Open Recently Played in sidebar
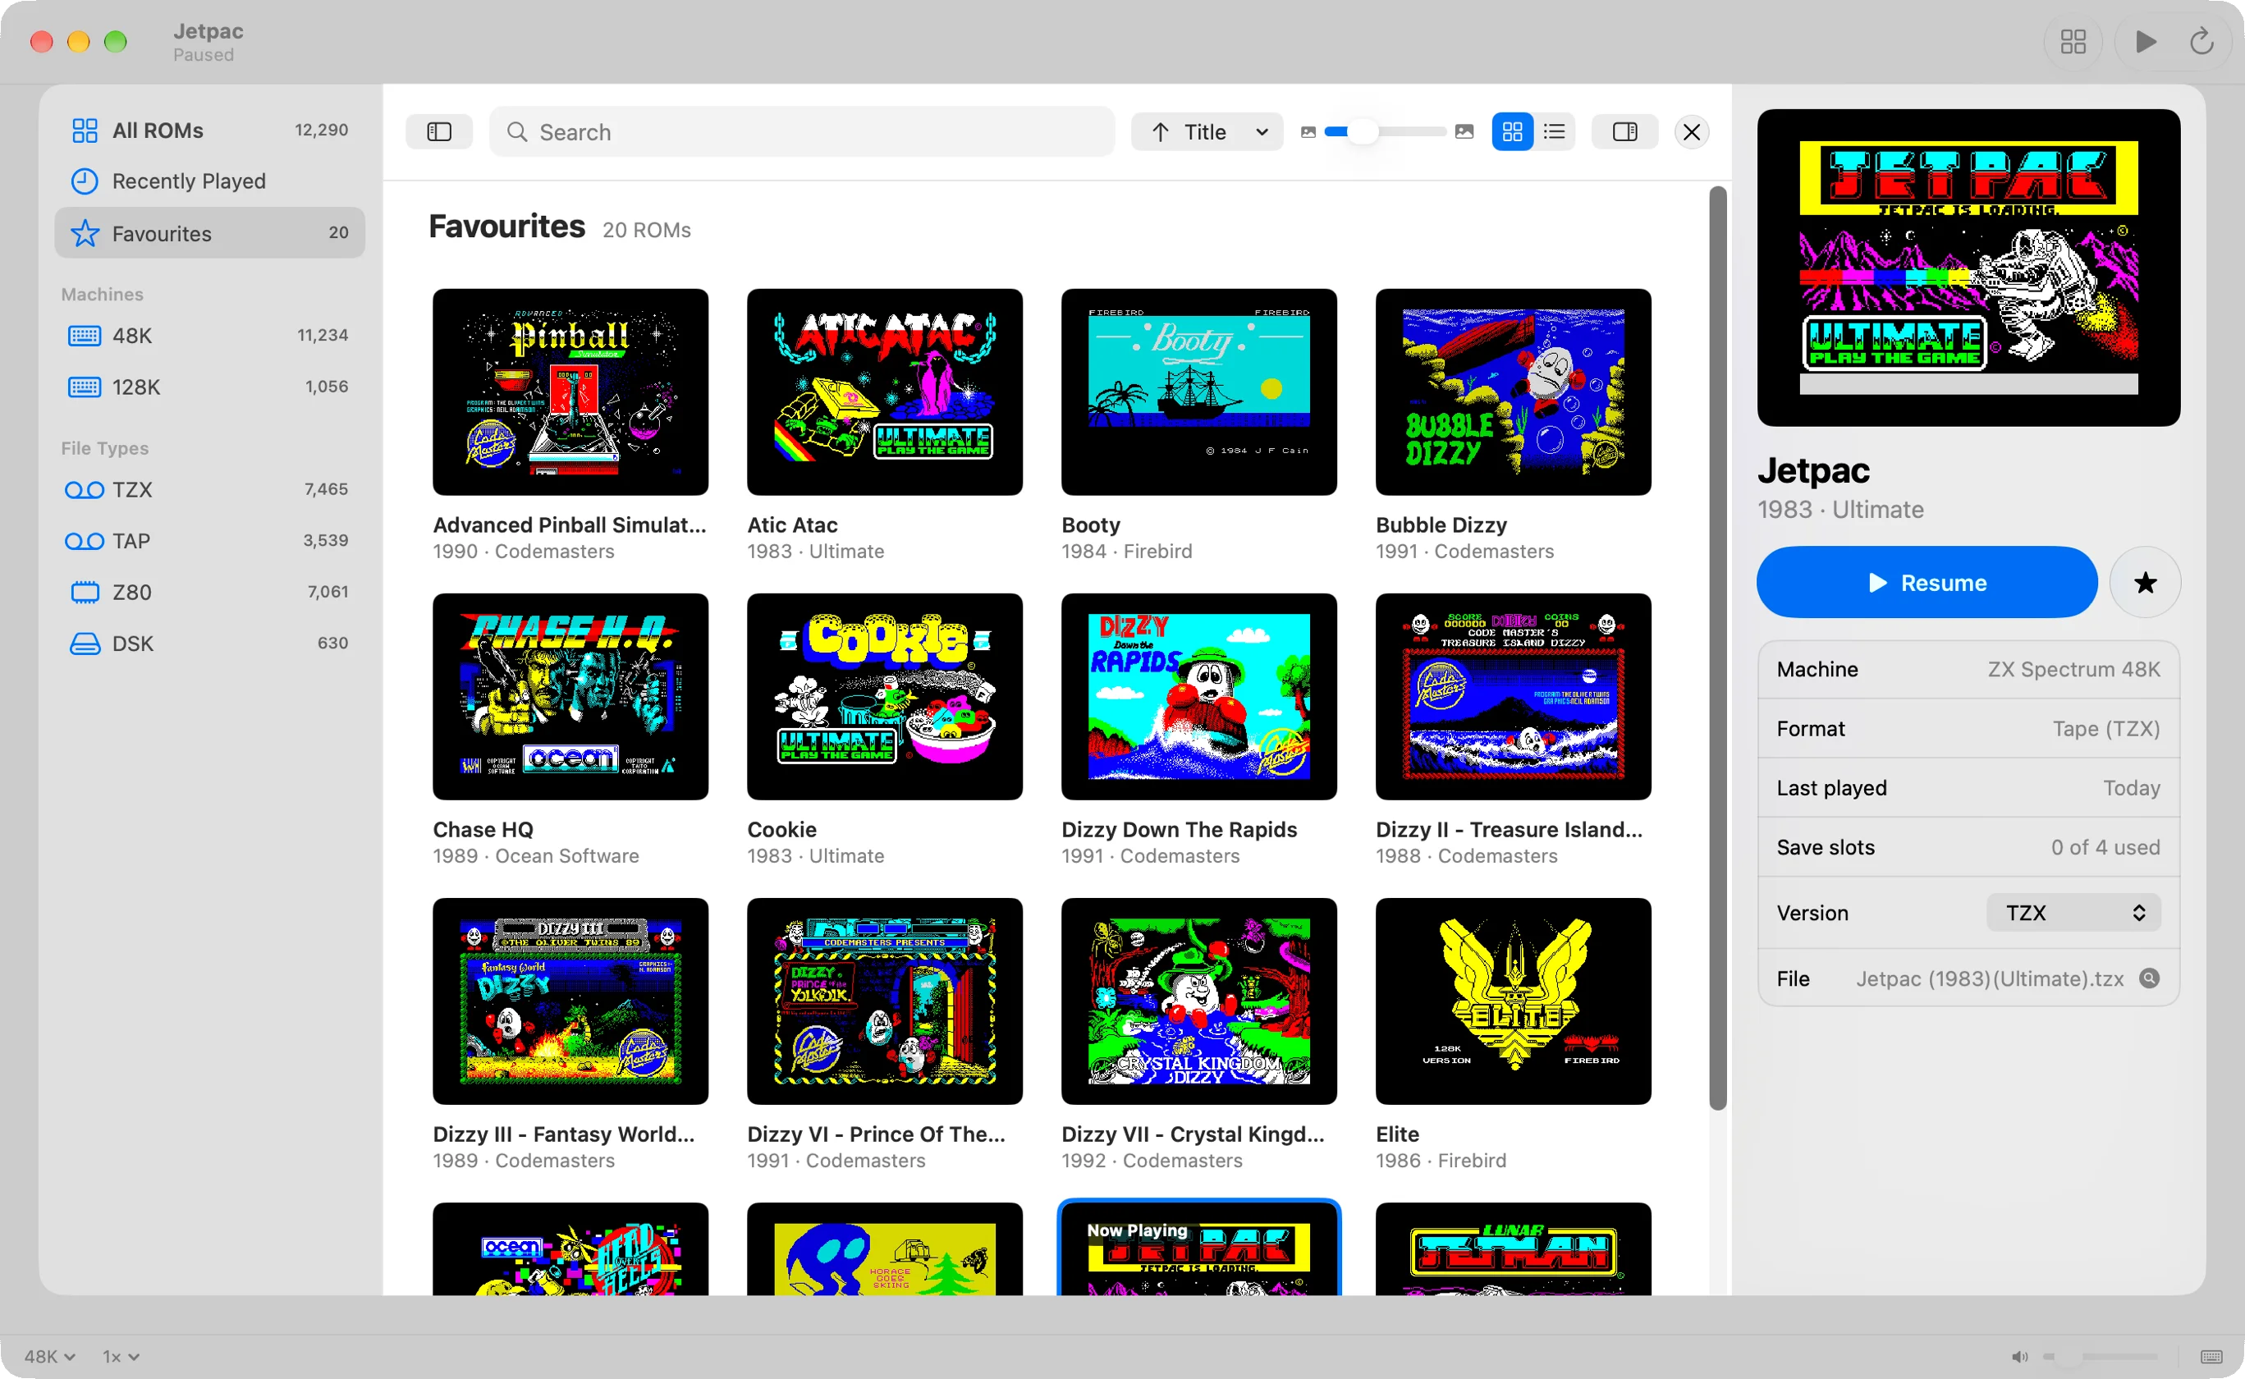 (x=210, y=181)
